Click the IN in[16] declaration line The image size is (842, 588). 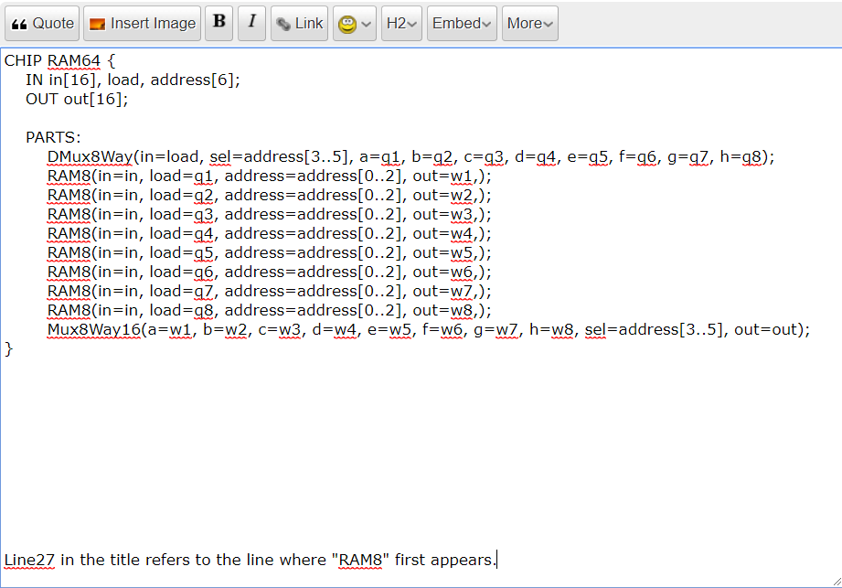point(133,80)
